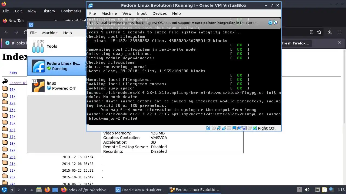This screenshot has width=346, height=194.
Task: Click the CPU virtualization 'V' indicator icon
Action: (244, 128)
